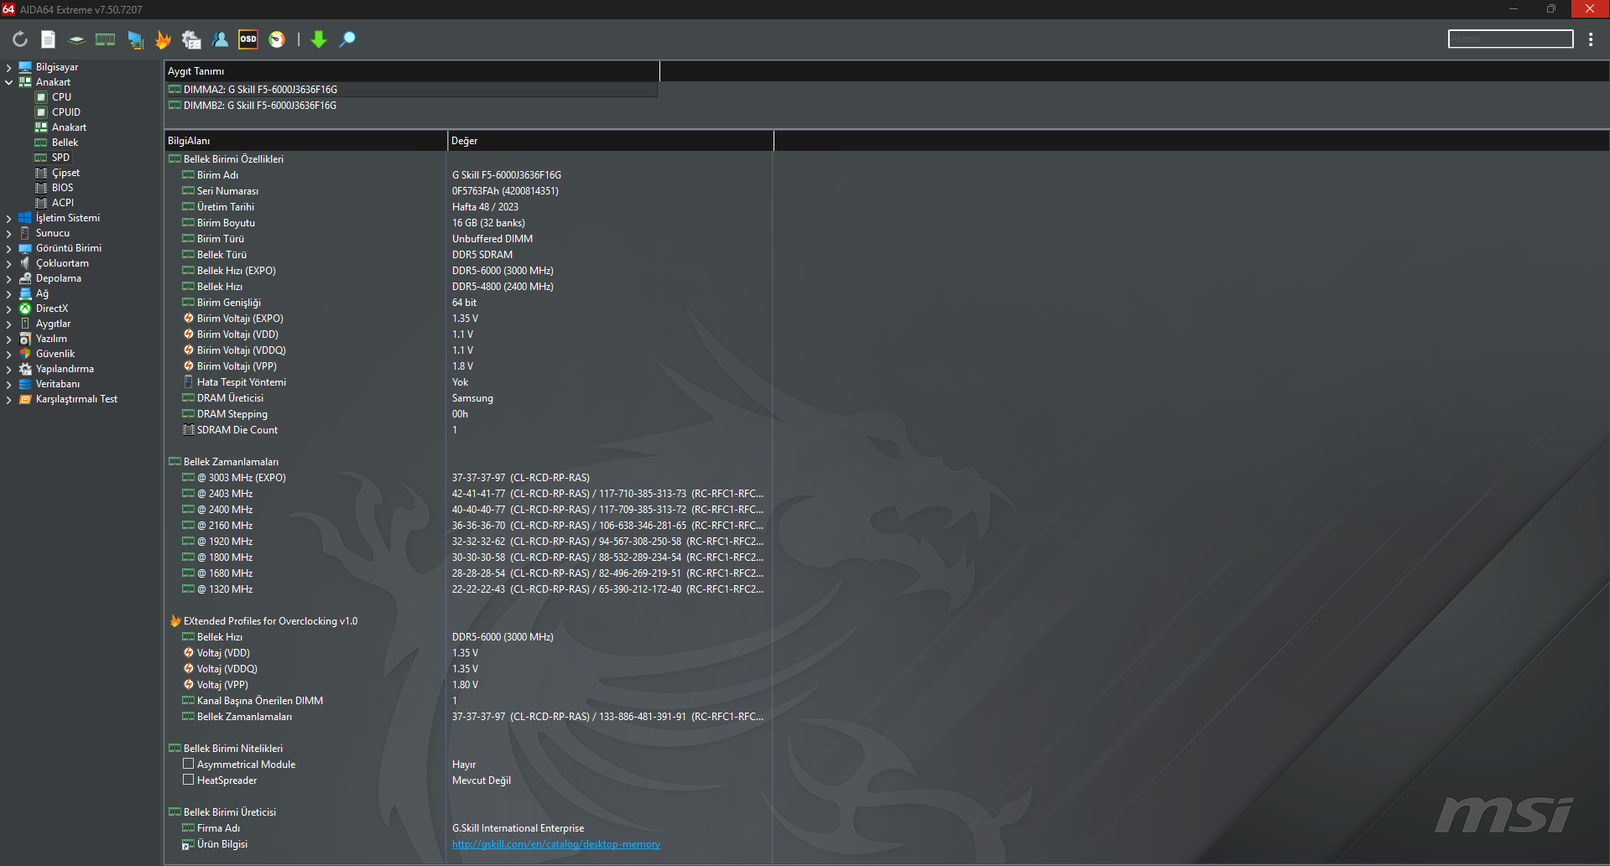Open the Report document icon in toolbar
Image resolution: width=1610 pixels, height=866 pixels.
(49, 39)
